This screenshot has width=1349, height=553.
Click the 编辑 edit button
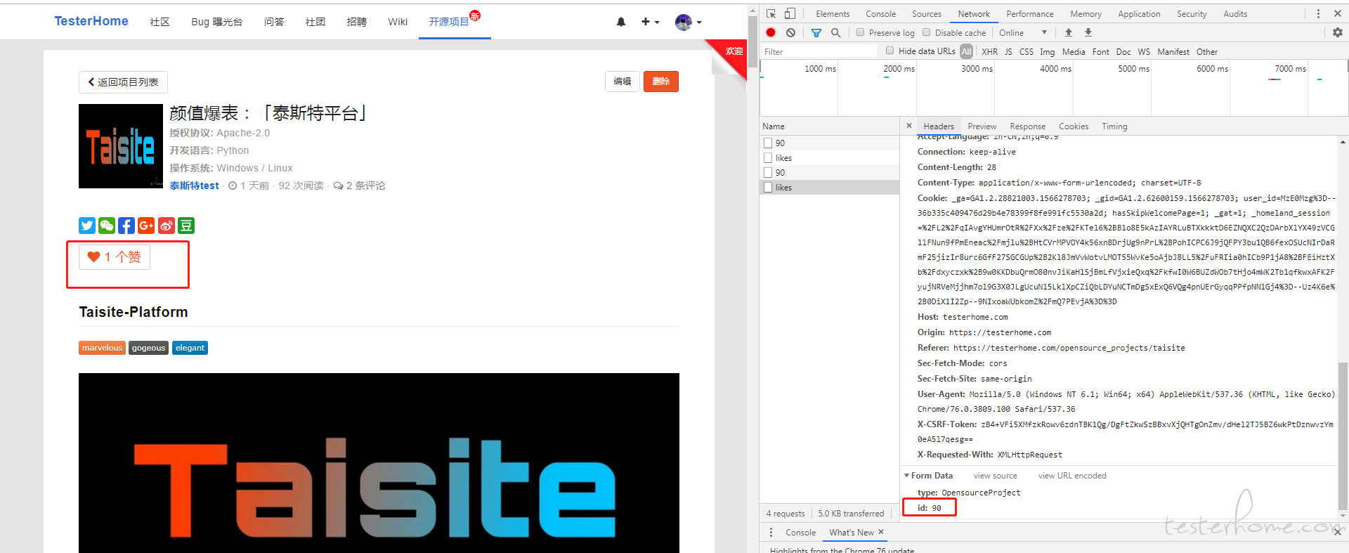click(x=623, y=82)
